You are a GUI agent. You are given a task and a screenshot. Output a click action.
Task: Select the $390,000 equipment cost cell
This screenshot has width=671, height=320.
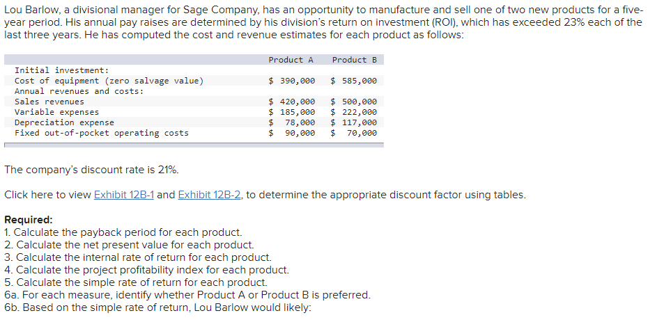(292, 81)
